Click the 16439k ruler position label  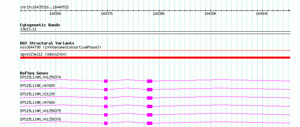pyautogui.click(x=210, y=13)
